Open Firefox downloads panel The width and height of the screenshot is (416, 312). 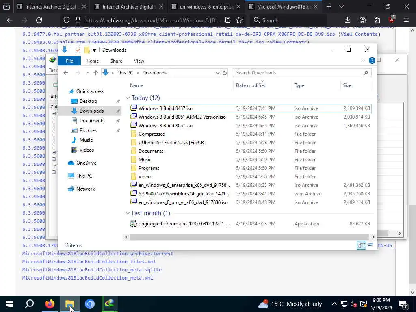pos(348,20)
